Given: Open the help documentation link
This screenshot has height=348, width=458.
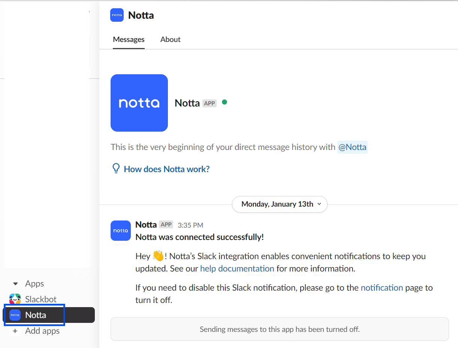Looking at the screenshot, I should pyautogui.click(x=237, y=268).
